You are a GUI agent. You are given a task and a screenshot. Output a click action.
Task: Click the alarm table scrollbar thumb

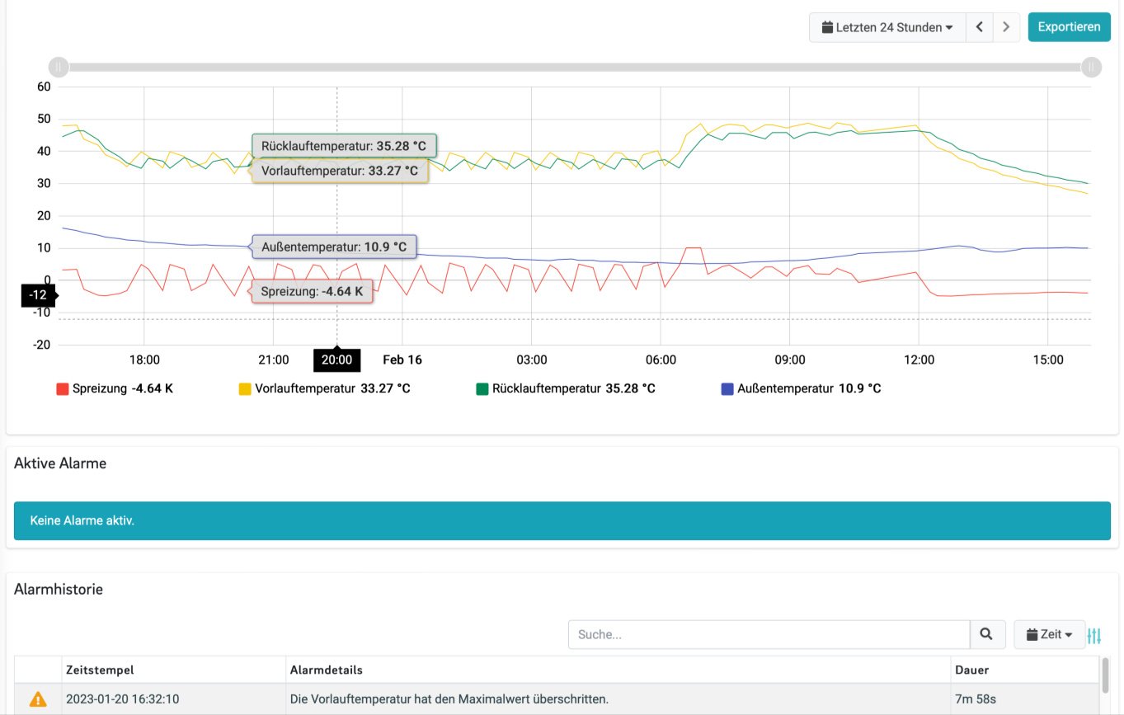[x=1105, y=675]
